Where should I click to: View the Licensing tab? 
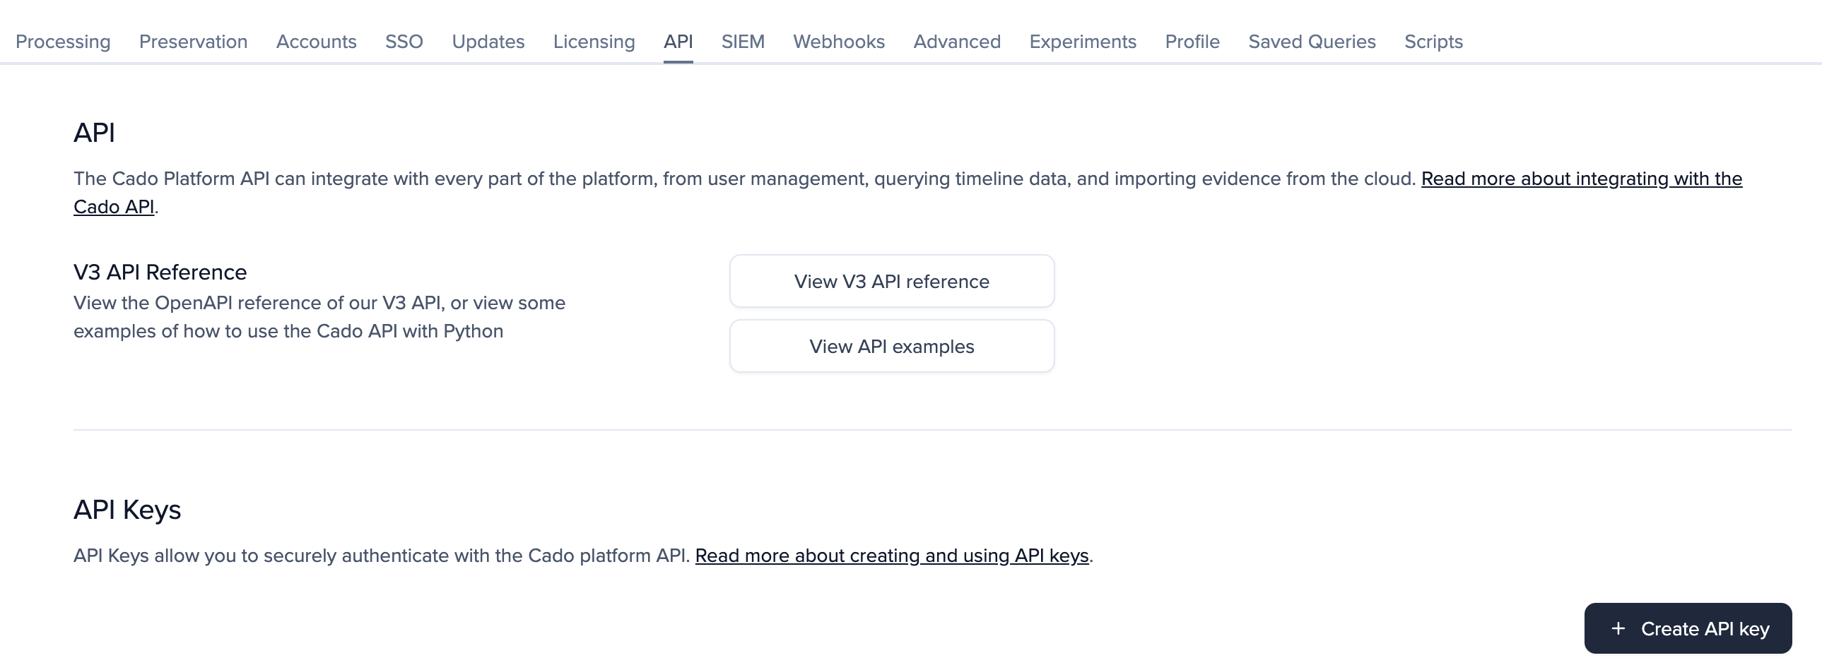(x=594, y=42)
